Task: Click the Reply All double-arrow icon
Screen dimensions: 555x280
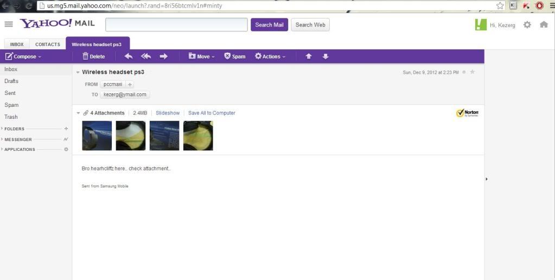Action: tap(146, 56)
